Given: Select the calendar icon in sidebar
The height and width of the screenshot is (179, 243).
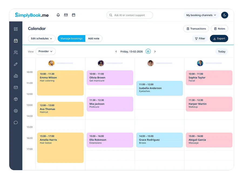Looking at the screenshot, I should (16, 41).
